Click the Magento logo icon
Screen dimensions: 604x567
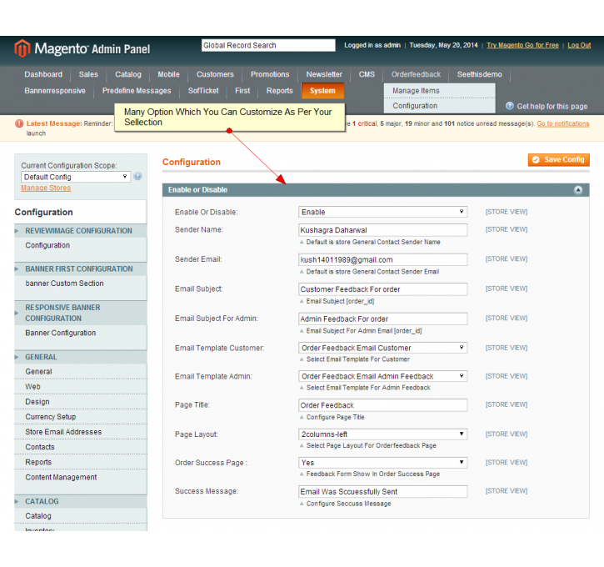22,48
